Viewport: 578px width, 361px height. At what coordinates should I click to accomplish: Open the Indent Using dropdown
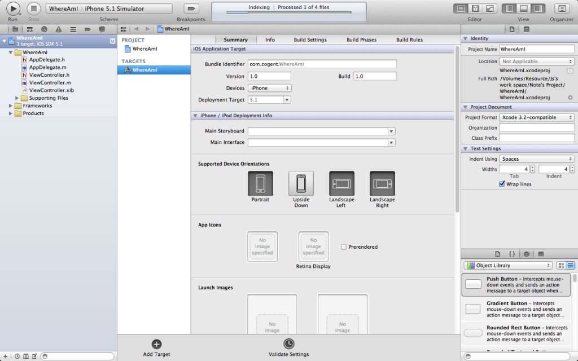click(537, 159)
